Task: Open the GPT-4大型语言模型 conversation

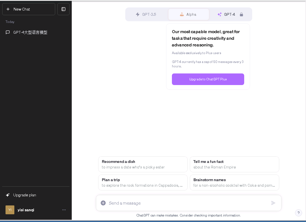Action: click(36, 32)
